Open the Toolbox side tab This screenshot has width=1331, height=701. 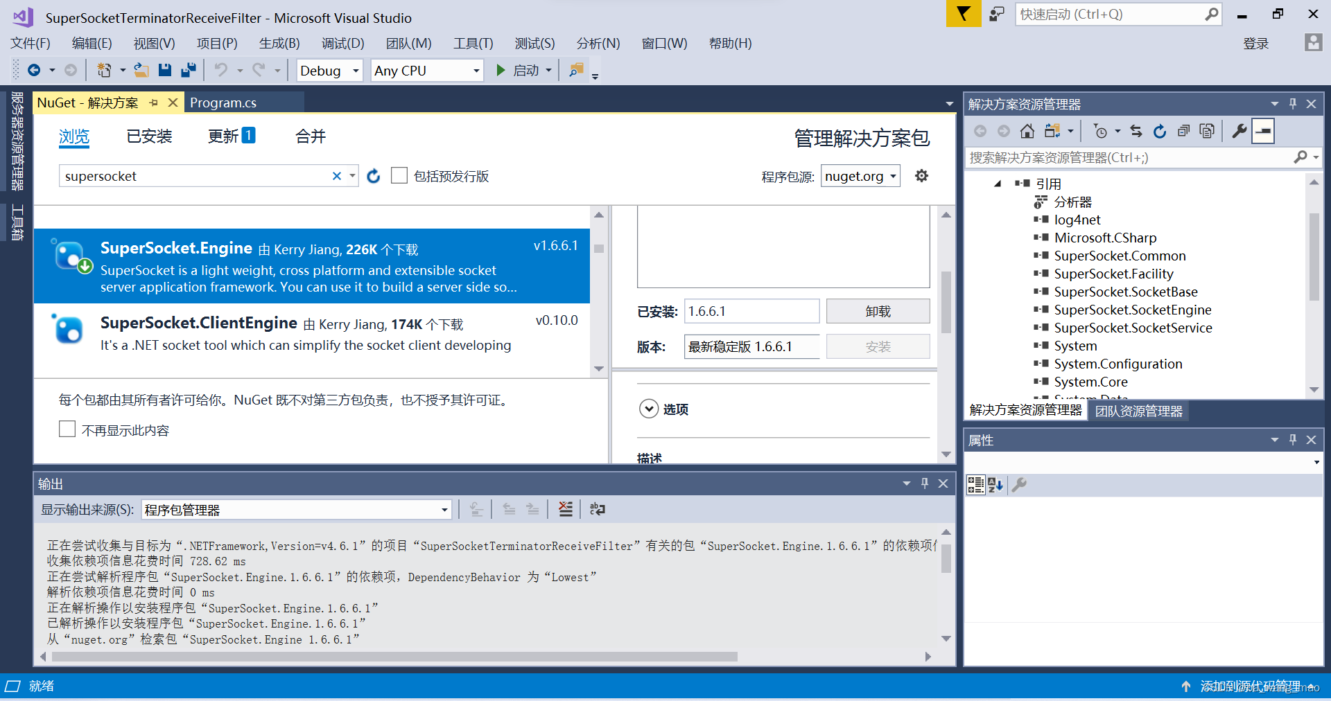[x=17, y=222]
